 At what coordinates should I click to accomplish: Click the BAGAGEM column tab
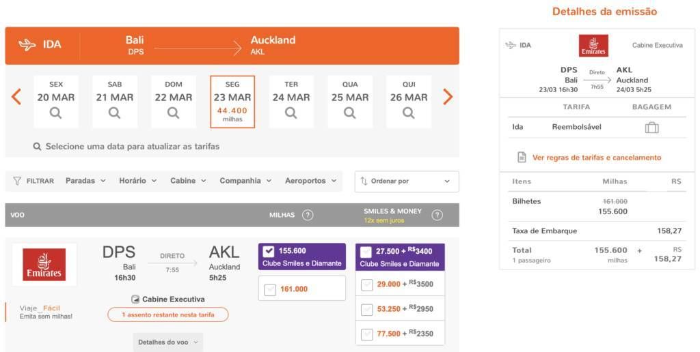(x=651, y=107)
